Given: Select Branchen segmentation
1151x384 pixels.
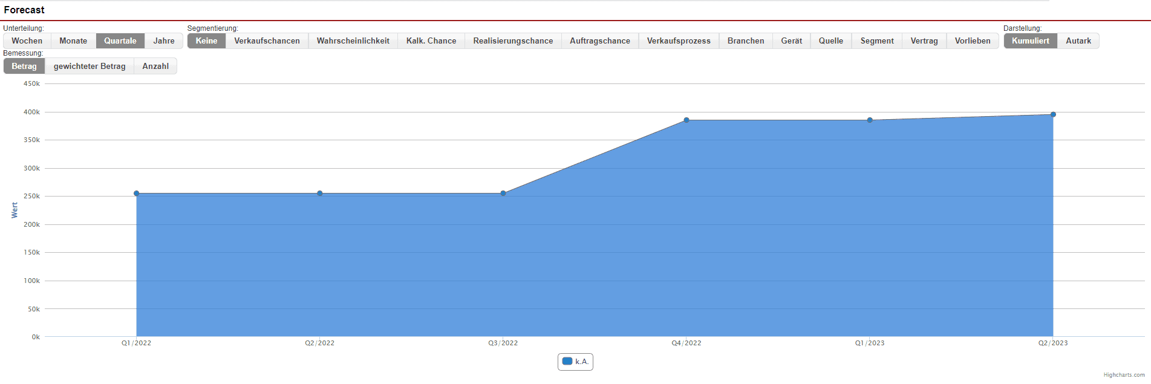Looking at the screenshot, I should pos(745,41).
